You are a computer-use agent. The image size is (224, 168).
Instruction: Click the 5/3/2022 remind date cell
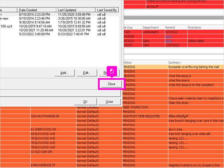point(176,32)
